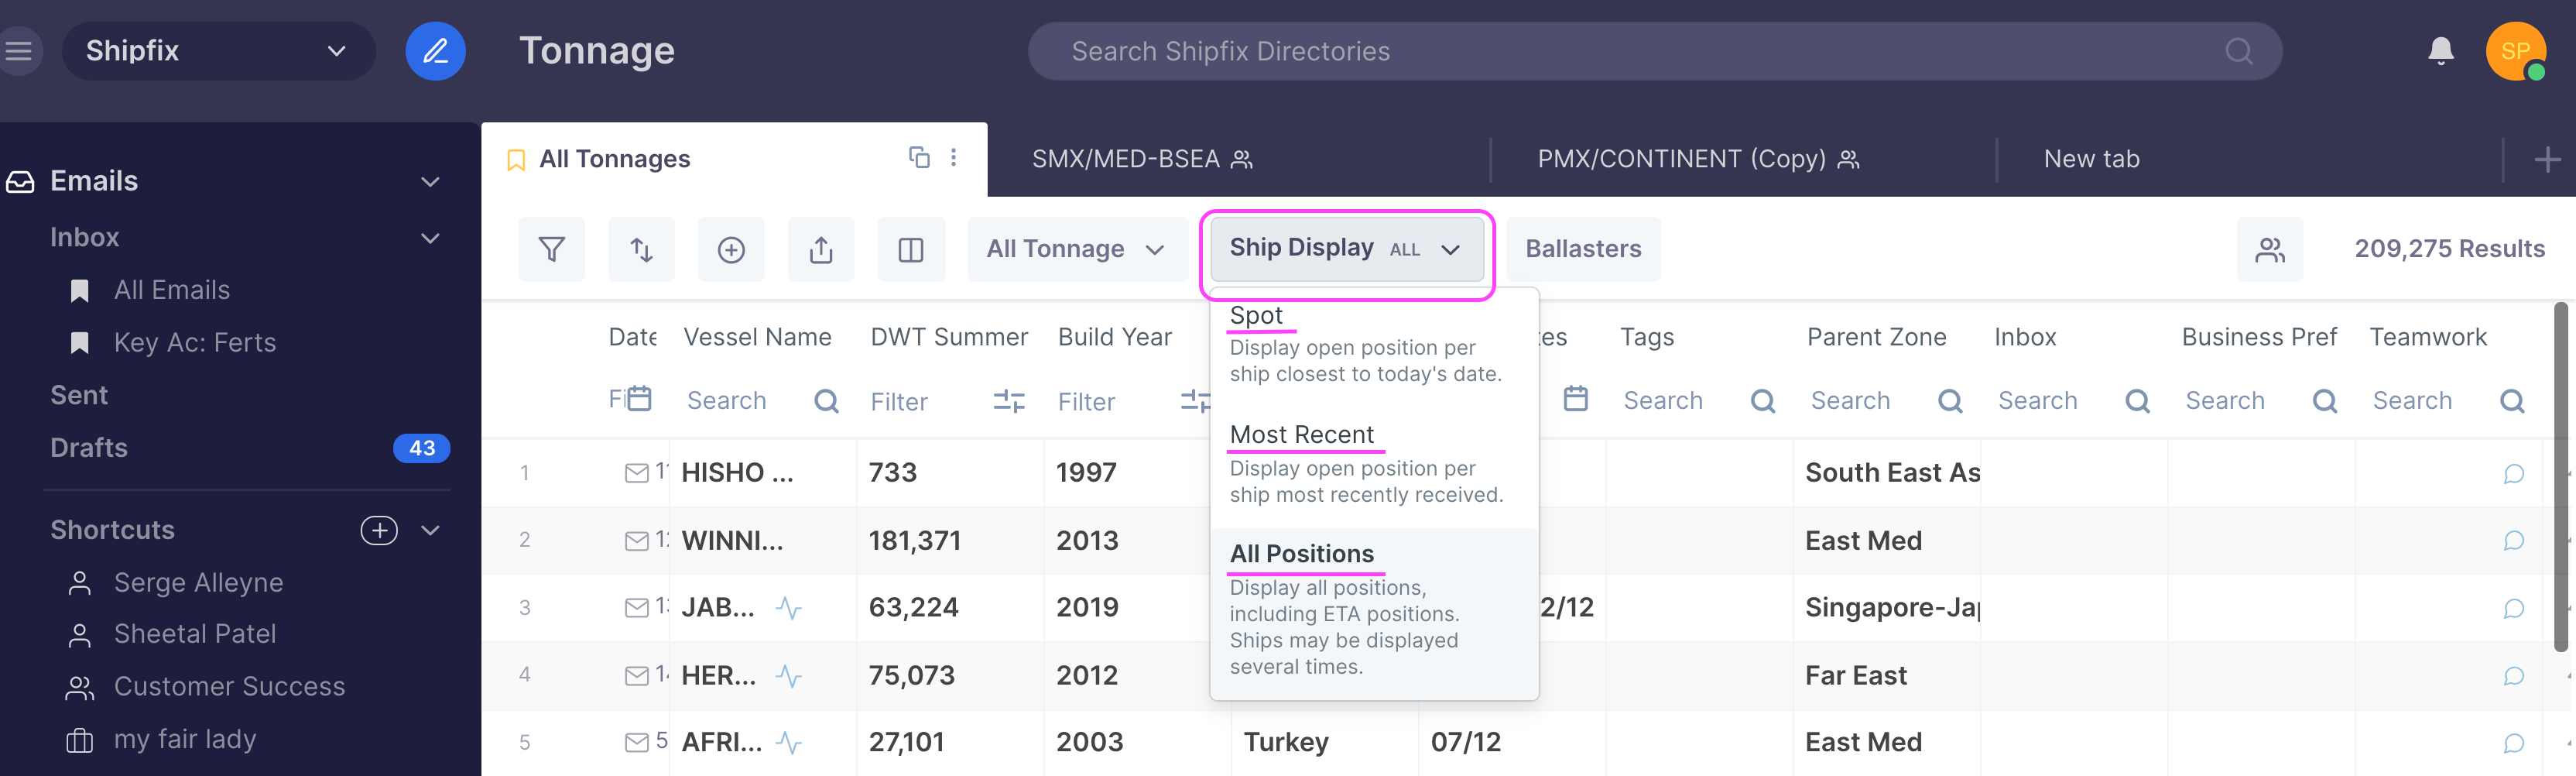2576x776 pixels.
Task: Duplicate the All Tonnages tab
Action: tap(918, 157)
